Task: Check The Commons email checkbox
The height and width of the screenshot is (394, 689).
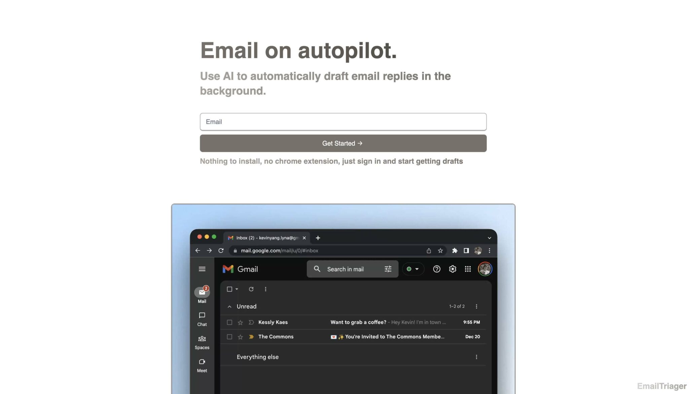Action: (x=229, y=337)
